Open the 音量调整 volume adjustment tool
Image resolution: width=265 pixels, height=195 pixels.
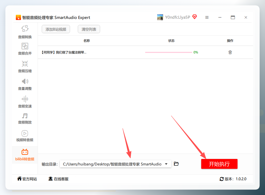coord(25,84)
